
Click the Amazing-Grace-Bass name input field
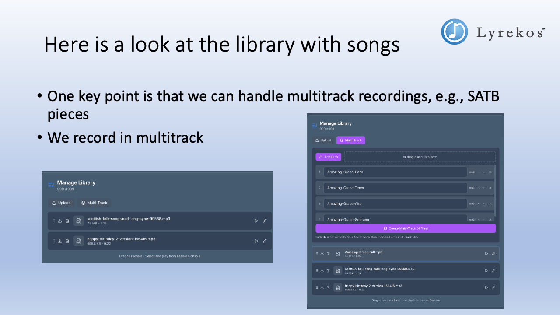(x=395, y=172)
